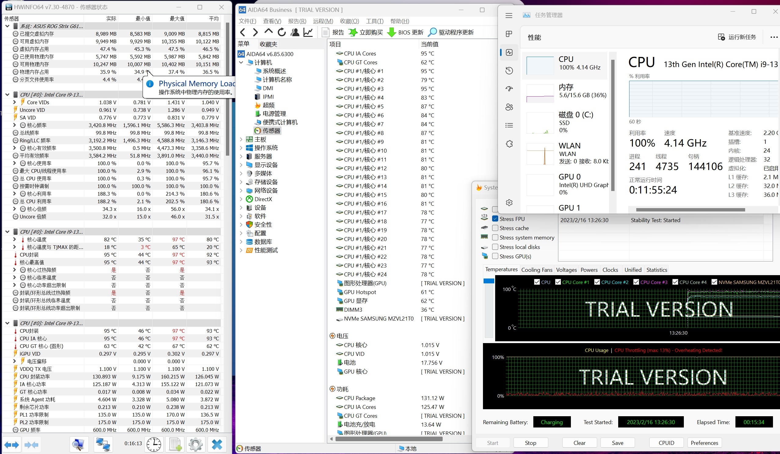Click the AIDA64 graph chart toolbar icon
Screen dimensions: 780x454
click(308, 32)
